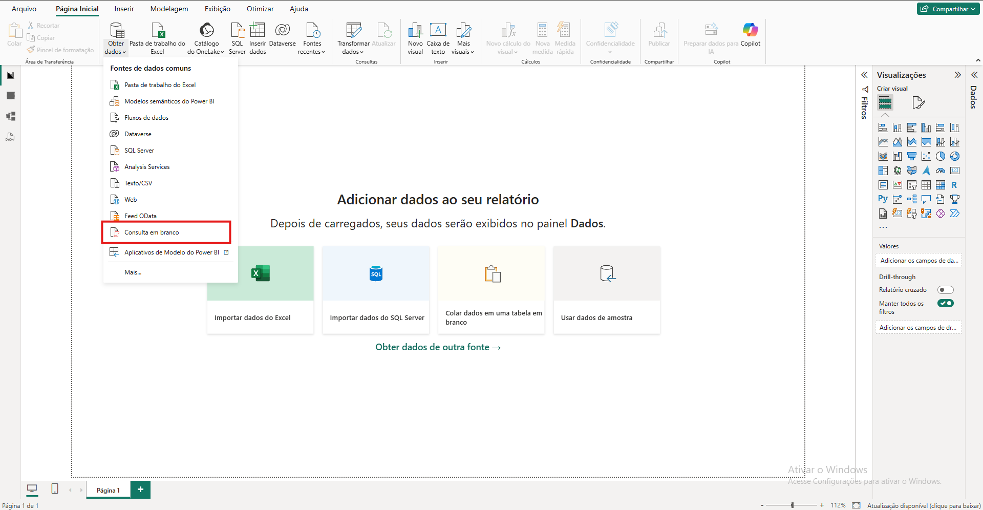Switch to desktop layout at bottom
Image resolution: width=983 pixels, height=510 pixels.
tap(32, 489)
